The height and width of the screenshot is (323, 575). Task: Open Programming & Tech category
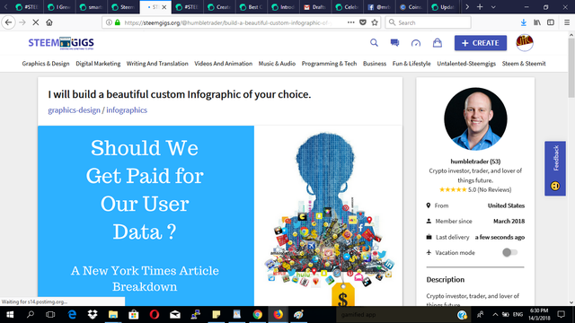329,64
